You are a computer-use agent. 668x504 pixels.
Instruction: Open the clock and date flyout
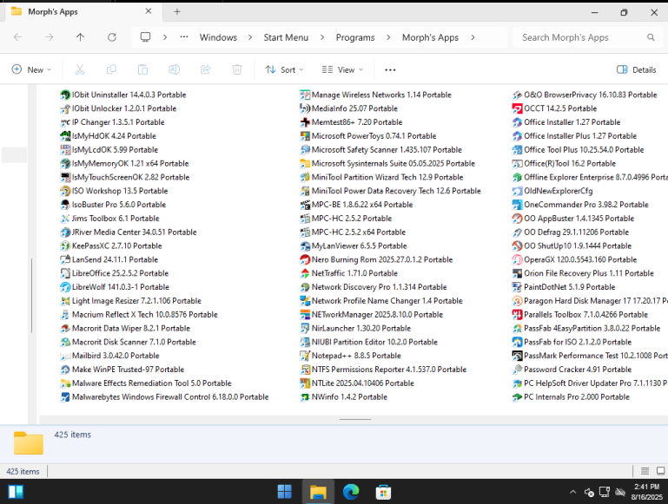tap(646, 492)
